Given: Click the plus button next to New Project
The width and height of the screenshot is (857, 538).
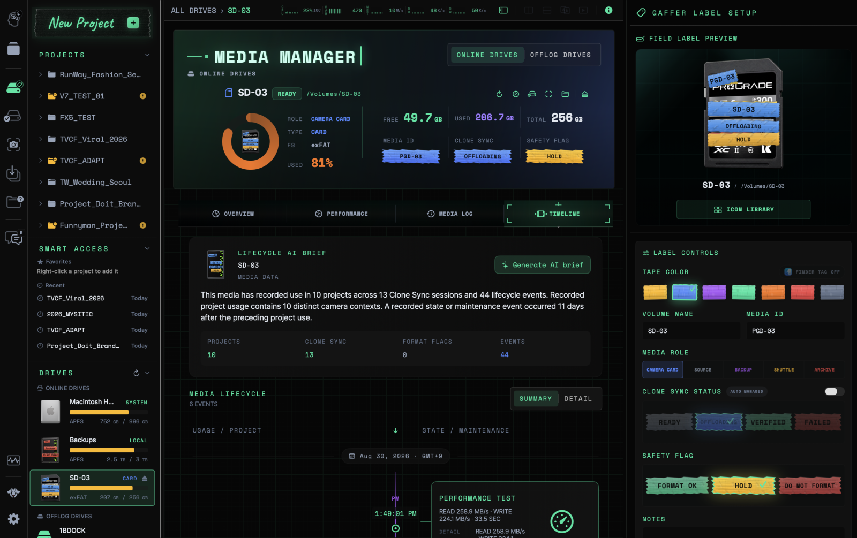Looking at the screenshot, I should click(x=133, y=22).
